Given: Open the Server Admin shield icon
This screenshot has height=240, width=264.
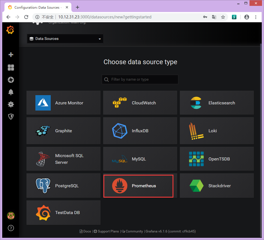Looking at the screenshot, I should pyautogui.click(x=11, y=117).
